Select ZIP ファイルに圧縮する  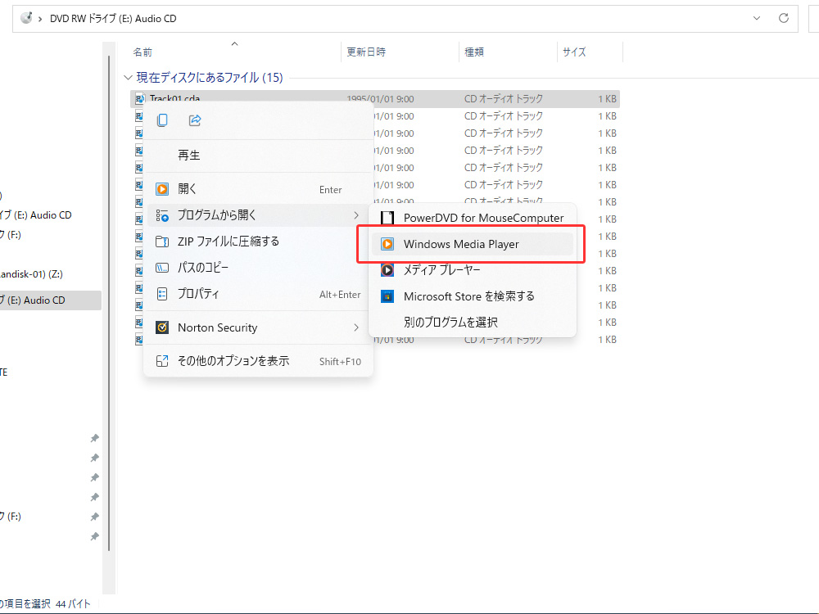258,242
